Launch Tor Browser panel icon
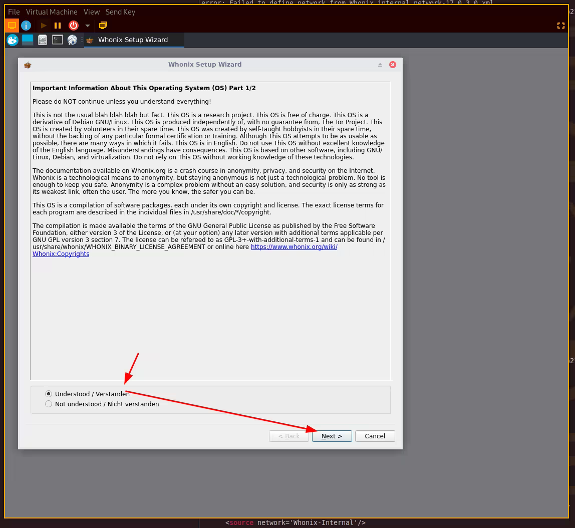This screenshot has height=528, width=575. click(x=72, y=40)
